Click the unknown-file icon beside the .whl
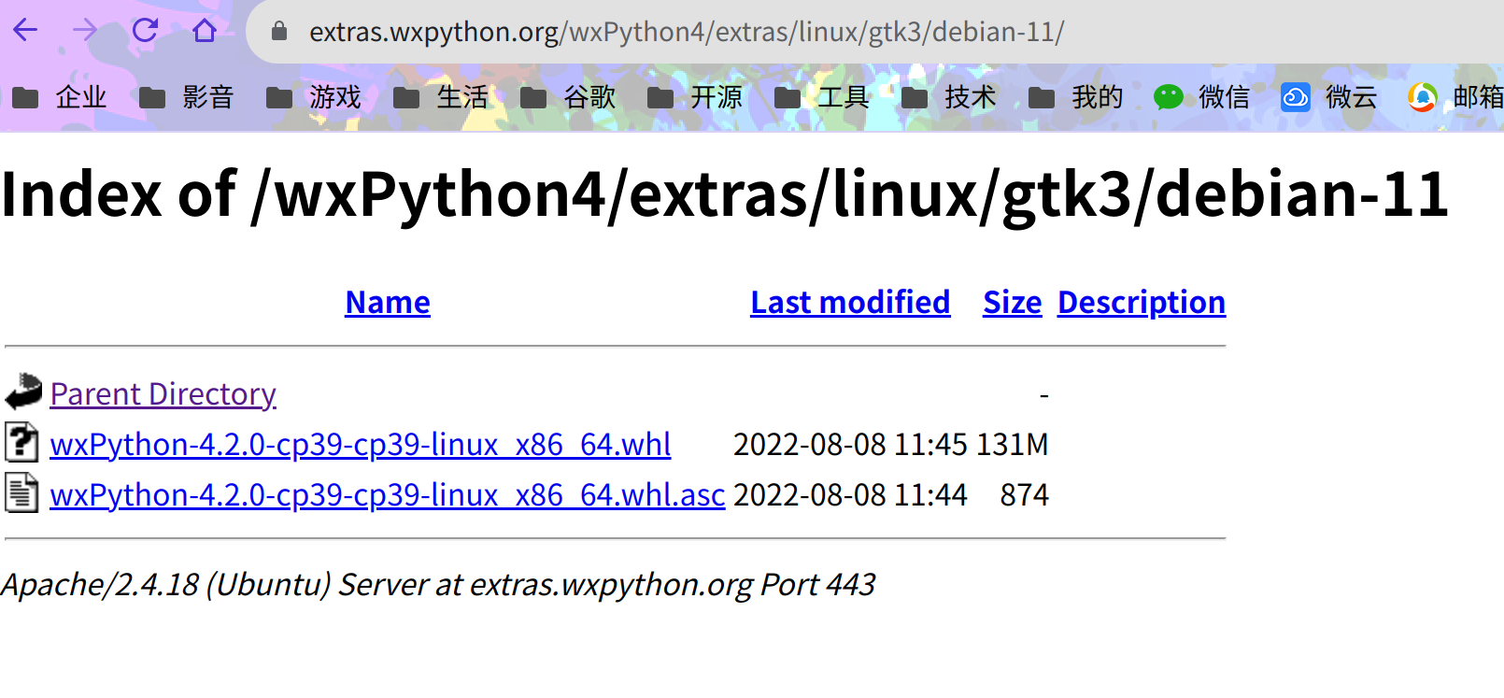1504x698 pixels. tap(21, 442)
